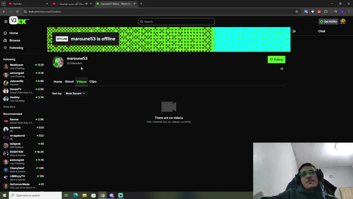The height and width of the screenshot is (199, 353).
Task: Open Maddyson channel avatar in Following
Action: (x=6, y=67)
